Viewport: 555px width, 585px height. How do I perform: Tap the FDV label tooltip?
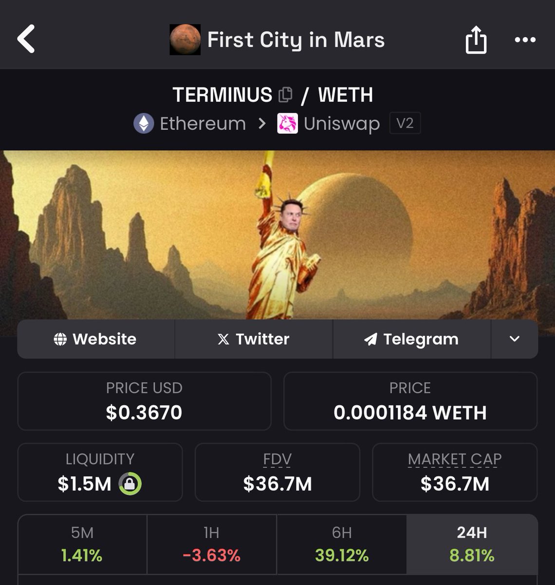pyautogui.click(x=277, y=459)
